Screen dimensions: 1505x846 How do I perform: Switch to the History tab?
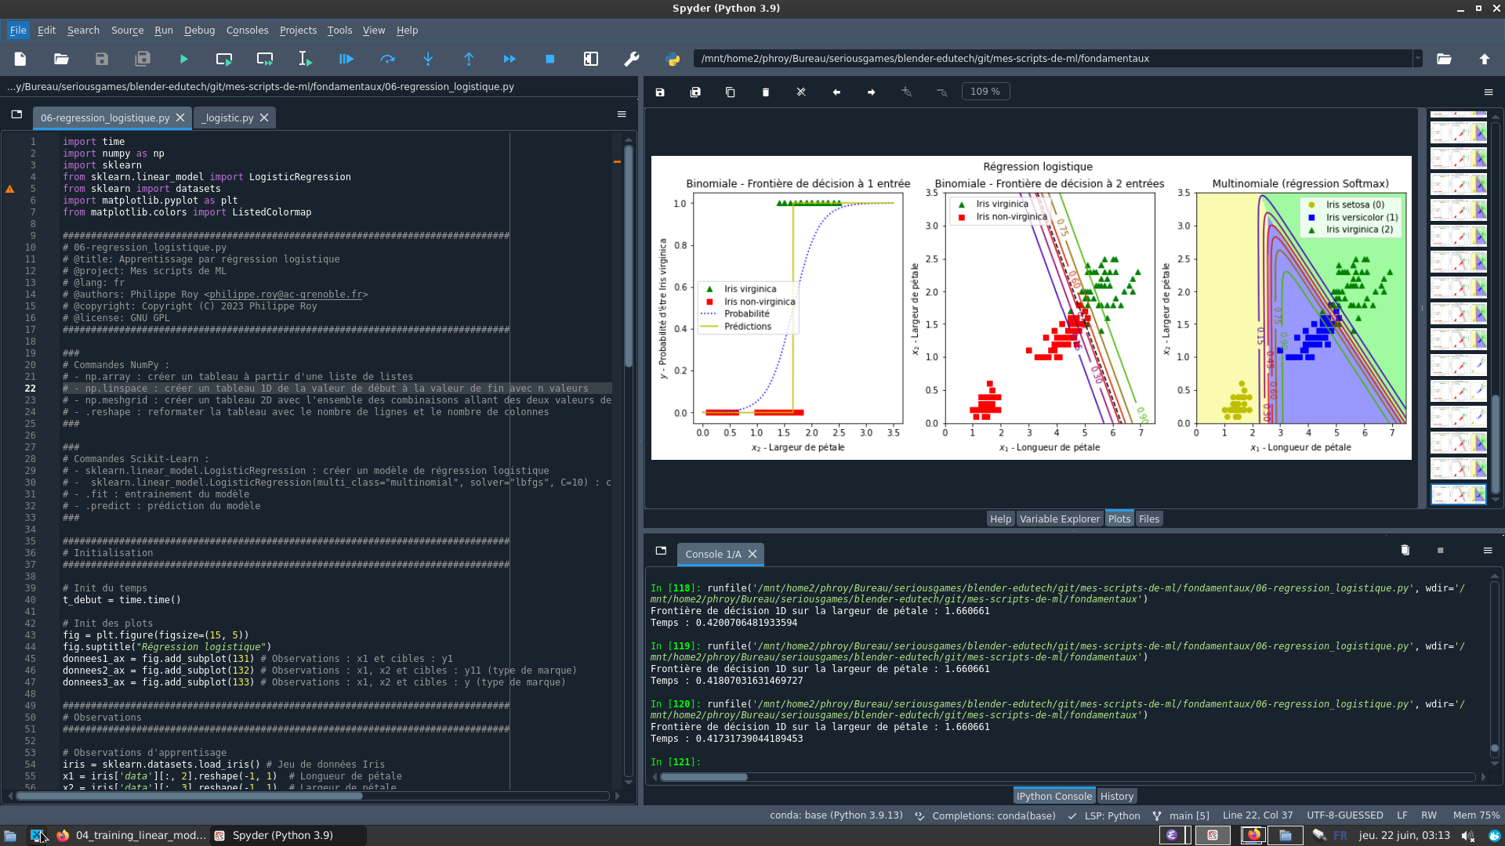coord(1117,797)
